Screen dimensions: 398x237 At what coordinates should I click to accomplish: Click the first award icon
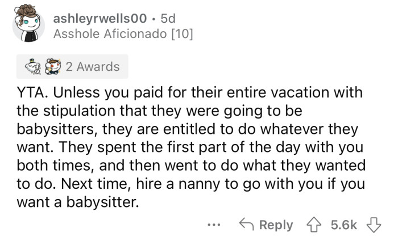[34, 67]
